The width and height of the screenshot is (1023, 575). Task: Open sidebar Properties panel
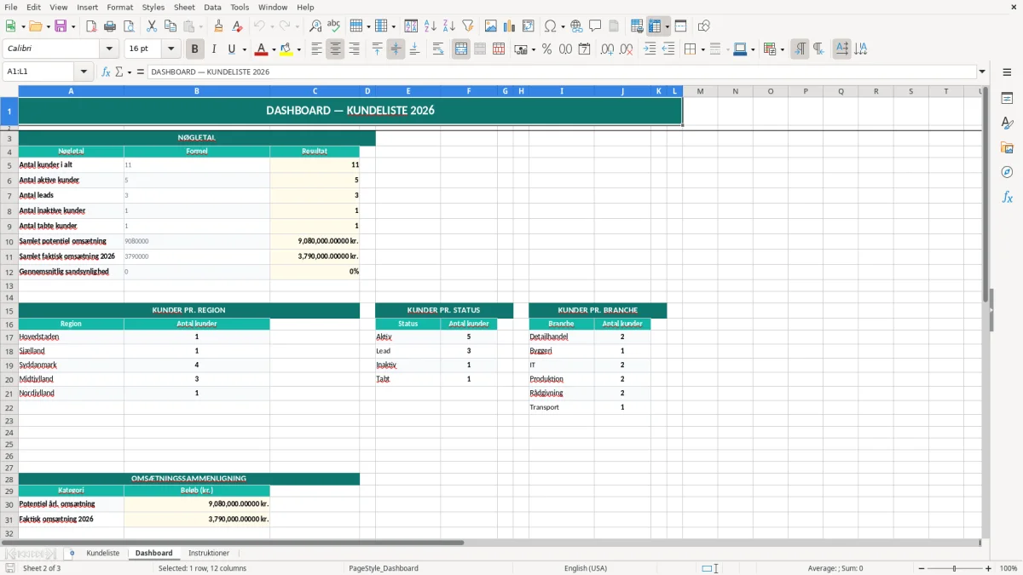[x=1007, y=98]
